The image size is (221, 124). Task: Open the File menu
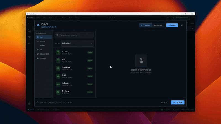click(44, 18)
